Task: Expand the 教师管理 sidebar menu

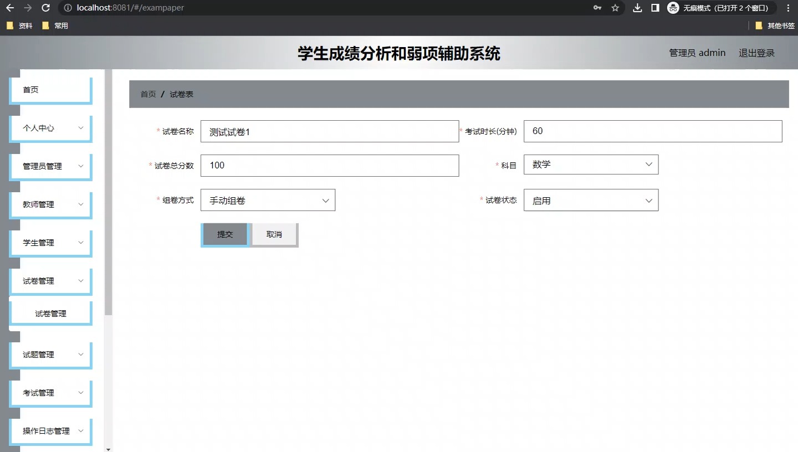Action: click(x=50, y=205)
